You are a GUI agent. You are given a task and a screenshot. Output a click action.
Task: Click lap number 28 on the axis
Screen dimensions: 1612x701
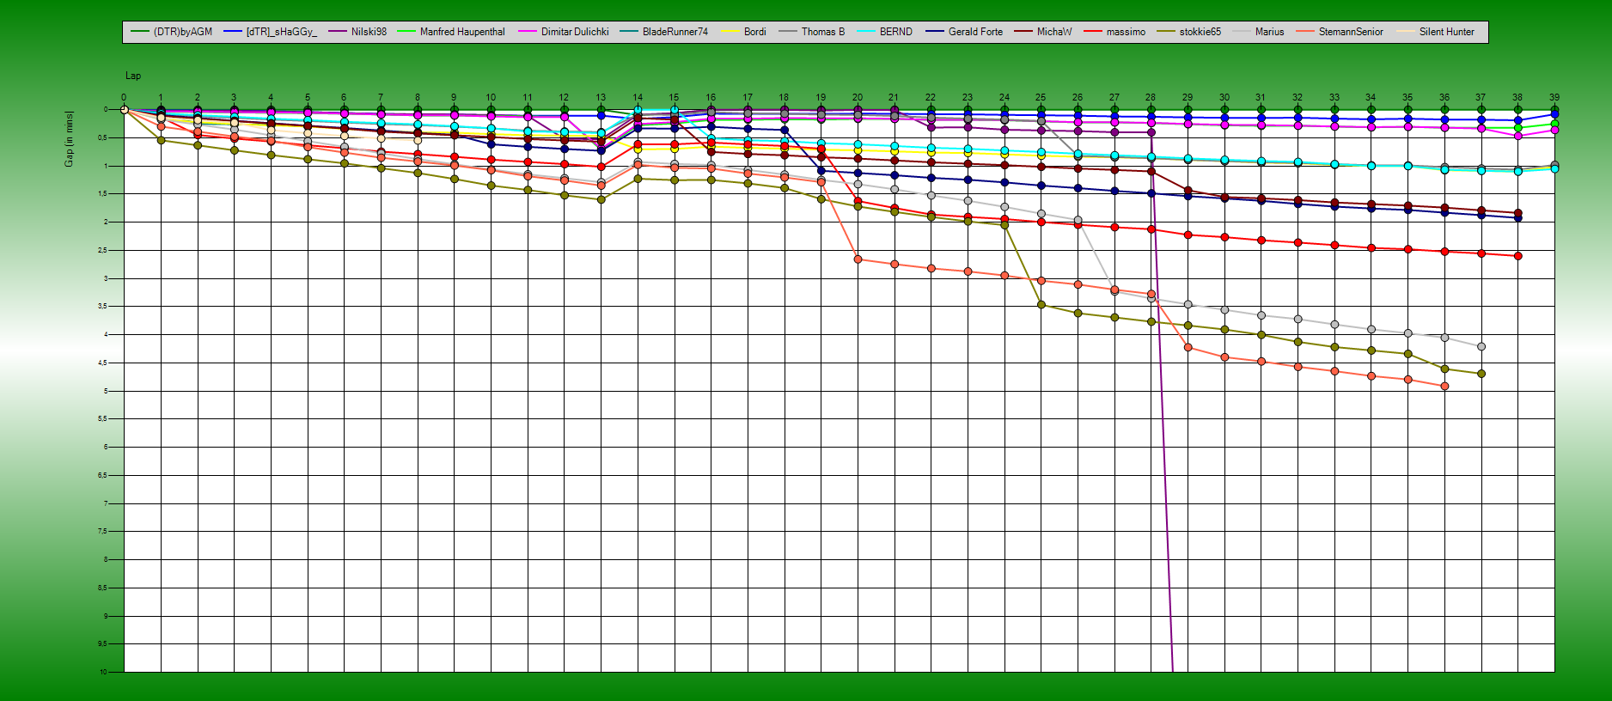pos(1151,98)
